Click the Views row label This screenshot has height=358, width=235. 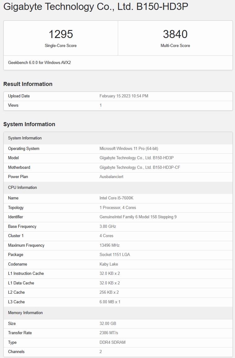(13, 105)
